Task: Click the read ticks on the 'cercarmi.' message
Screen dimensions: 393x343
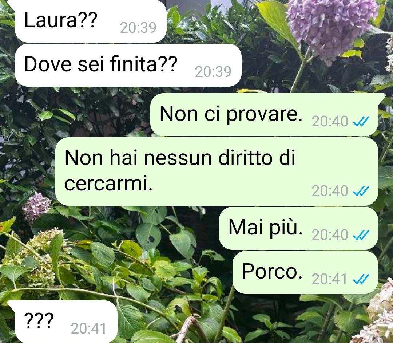Action: coord(361,191)
